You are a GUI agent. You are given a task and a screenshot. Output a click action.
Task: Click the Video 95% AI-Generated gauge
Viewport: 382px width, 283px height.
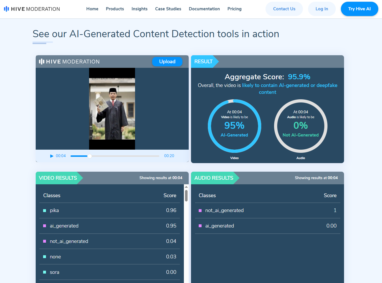tap(234, 126)
